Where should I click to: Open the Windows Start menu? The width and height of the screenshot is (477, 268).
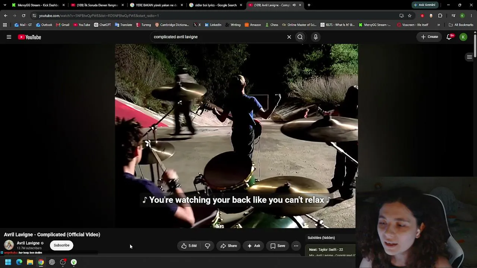point(8,262)
